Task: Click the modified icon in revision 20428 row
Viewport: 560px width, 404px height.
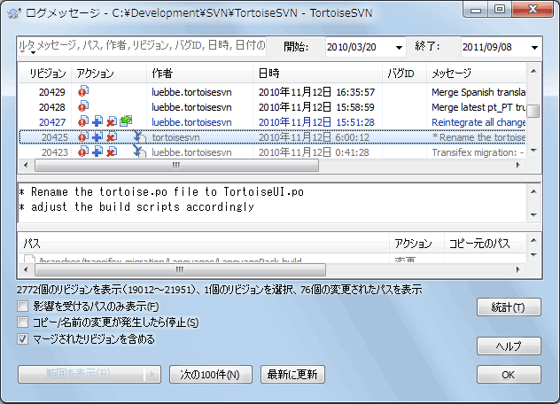Action: pyautogui.click(x=83, y=106)
